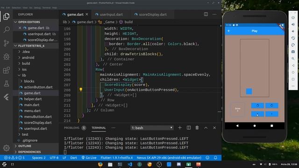Select the TERMINAL panel tab
Image resolution: width=299 pixels, height=168 pixels.
[x=99, y=128]
